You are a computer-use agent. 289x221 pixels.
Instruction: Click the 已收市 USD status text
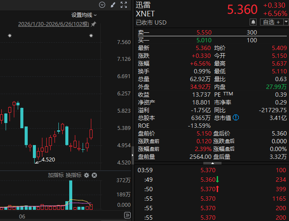151,22
